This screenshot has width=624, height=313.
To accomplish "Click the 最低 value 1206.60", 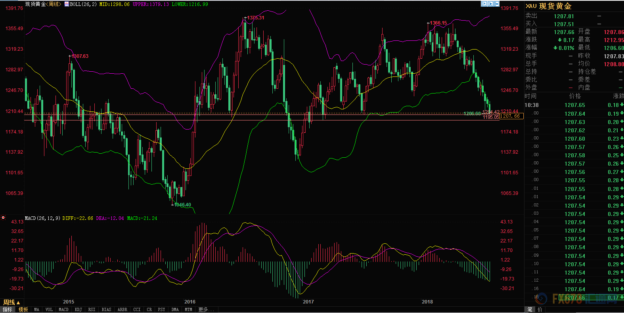I will point(614,48).
